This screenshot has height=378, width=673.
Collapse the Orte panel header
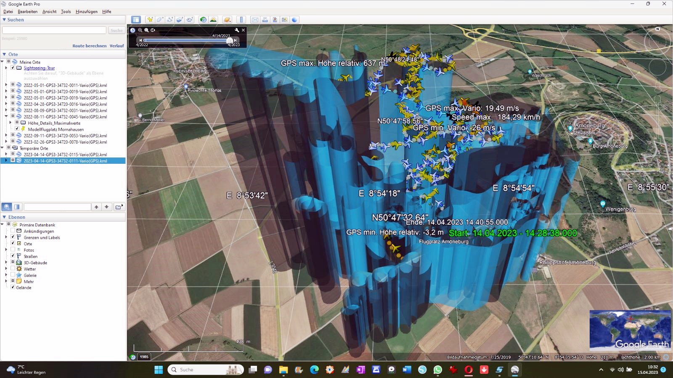click(4, 54)
